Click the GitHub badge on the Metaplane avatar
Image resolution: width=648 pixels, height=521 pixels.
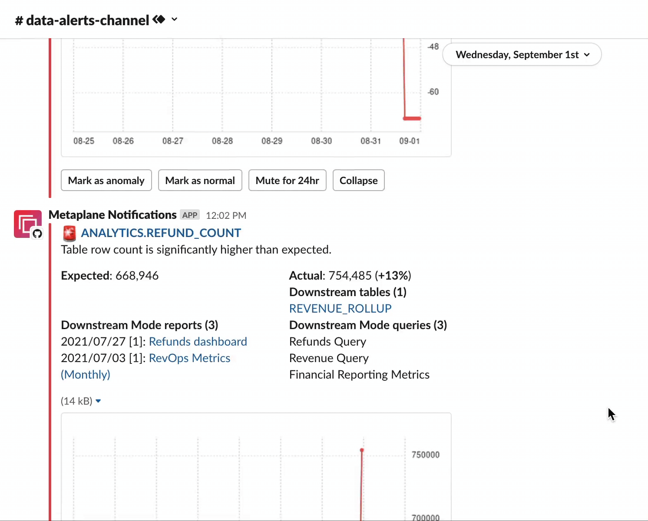37,234
